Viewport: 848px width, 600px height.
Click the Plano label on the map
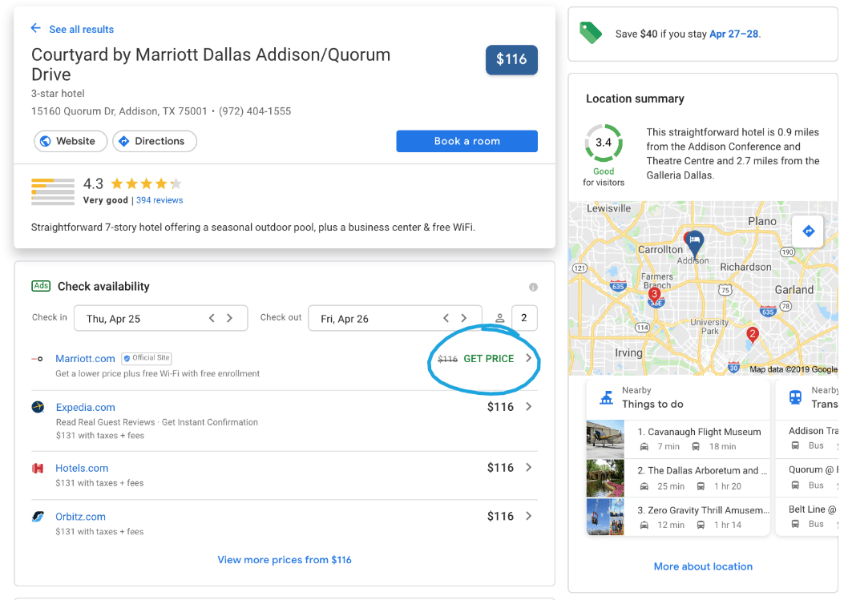pos(762,221)
